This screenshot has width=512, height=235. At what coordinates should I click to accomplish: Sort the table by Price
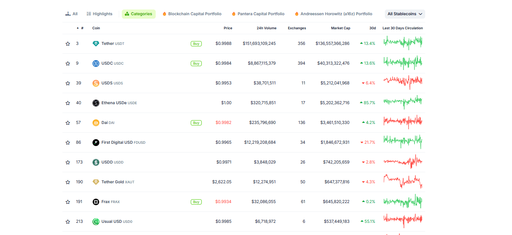pos(228,28)
